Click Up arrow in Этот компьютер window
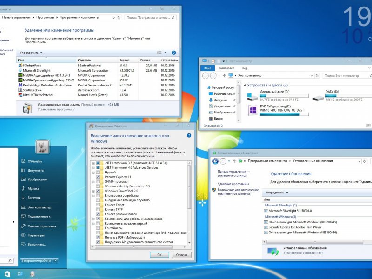 224,76
